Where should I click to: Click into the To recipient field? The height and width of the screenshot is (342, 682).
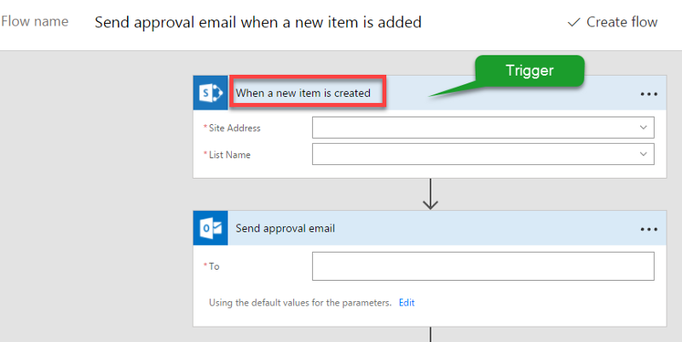(483, 266)
